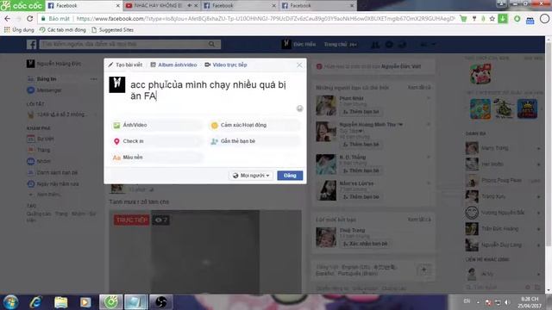Click the shopping cart toolbar icon
The image size is (552, 310).
tap(463, 19)
